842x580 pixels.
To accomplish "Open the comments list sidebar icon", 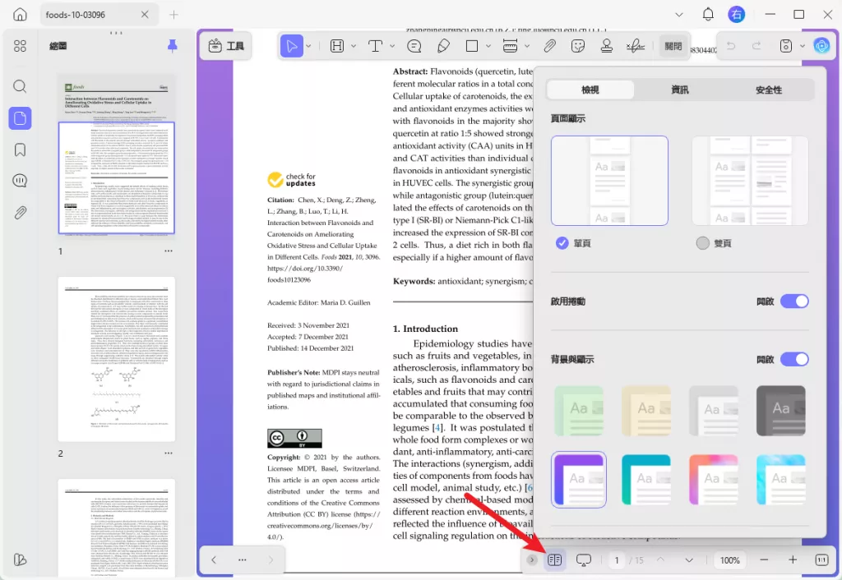I will pos(20,181).
